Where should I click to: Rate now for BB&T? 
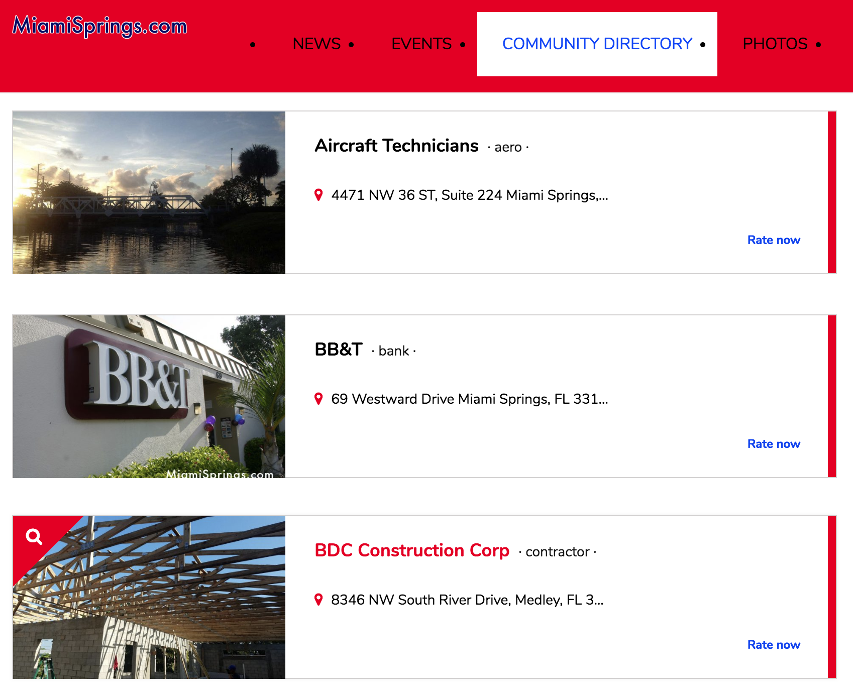coord(774,444)
